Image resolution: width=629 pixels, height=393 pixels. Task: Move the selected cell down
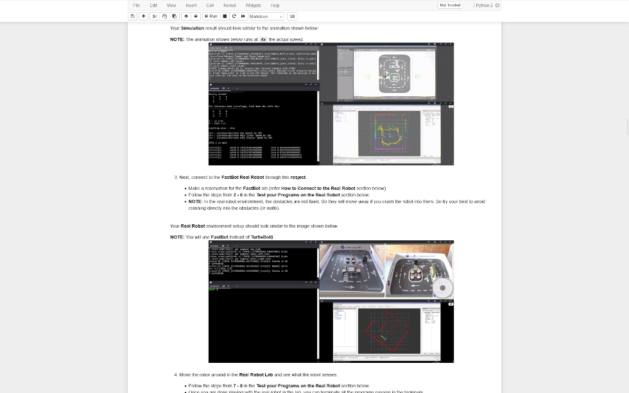196,16
